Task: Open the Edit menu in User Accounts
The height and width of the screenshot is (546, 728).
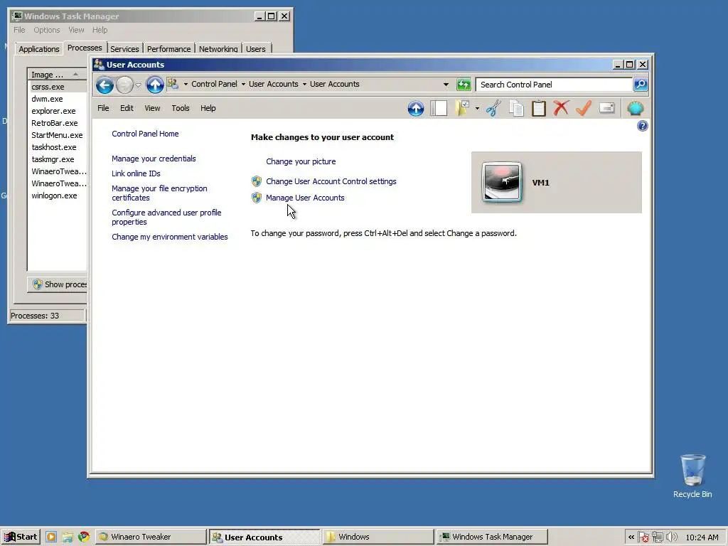Action: (x=127, y=108)
